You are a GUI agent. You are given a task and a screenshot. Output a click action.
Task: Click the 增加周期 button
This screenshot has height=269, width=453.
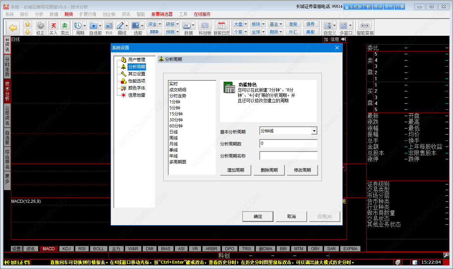[x=235, y=170]
